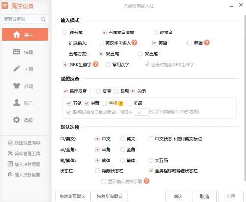Minimize the settings window
Image resolution: width=246 pixels, height=202 pixels.
[x=231, y=6]
